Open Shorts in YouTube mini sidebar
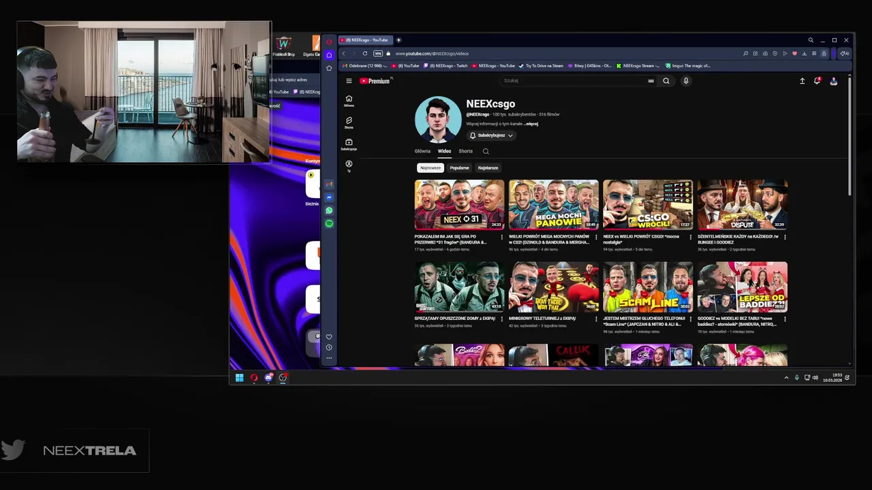The width and height of the screenshot is (872, 490). (x=349, y=122)
